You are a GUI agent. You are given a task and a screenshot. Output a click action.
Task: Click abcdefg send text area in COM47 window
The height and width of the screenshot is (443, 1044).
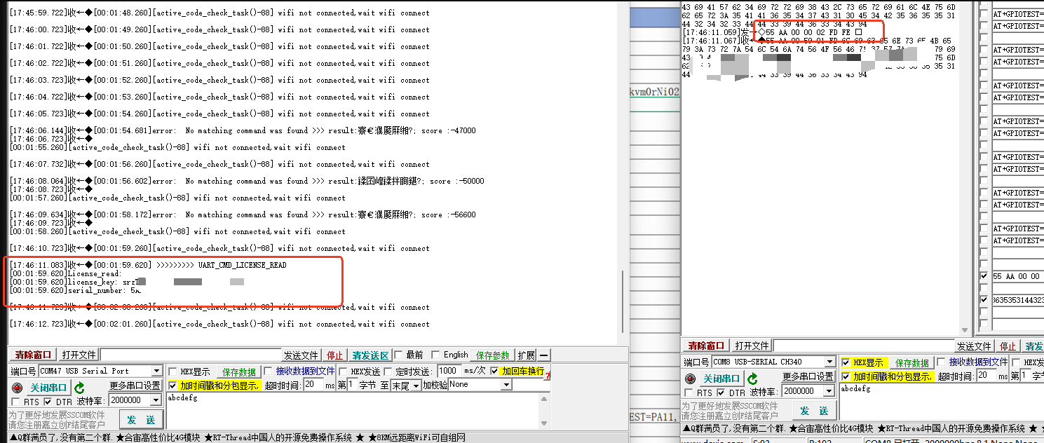(x=353, y=411)
